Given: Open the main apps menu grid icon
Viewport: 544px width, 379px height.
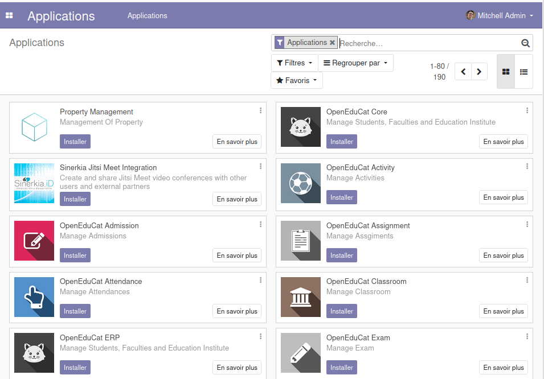Looking at the screenshot, I should pos(9,15).
